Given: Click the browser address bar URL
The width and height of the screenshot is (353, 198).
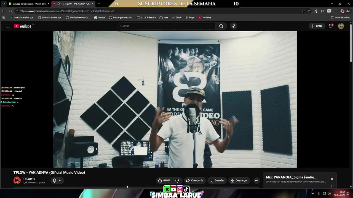Looking at the screenshot, I should click(x=67, y=11).
